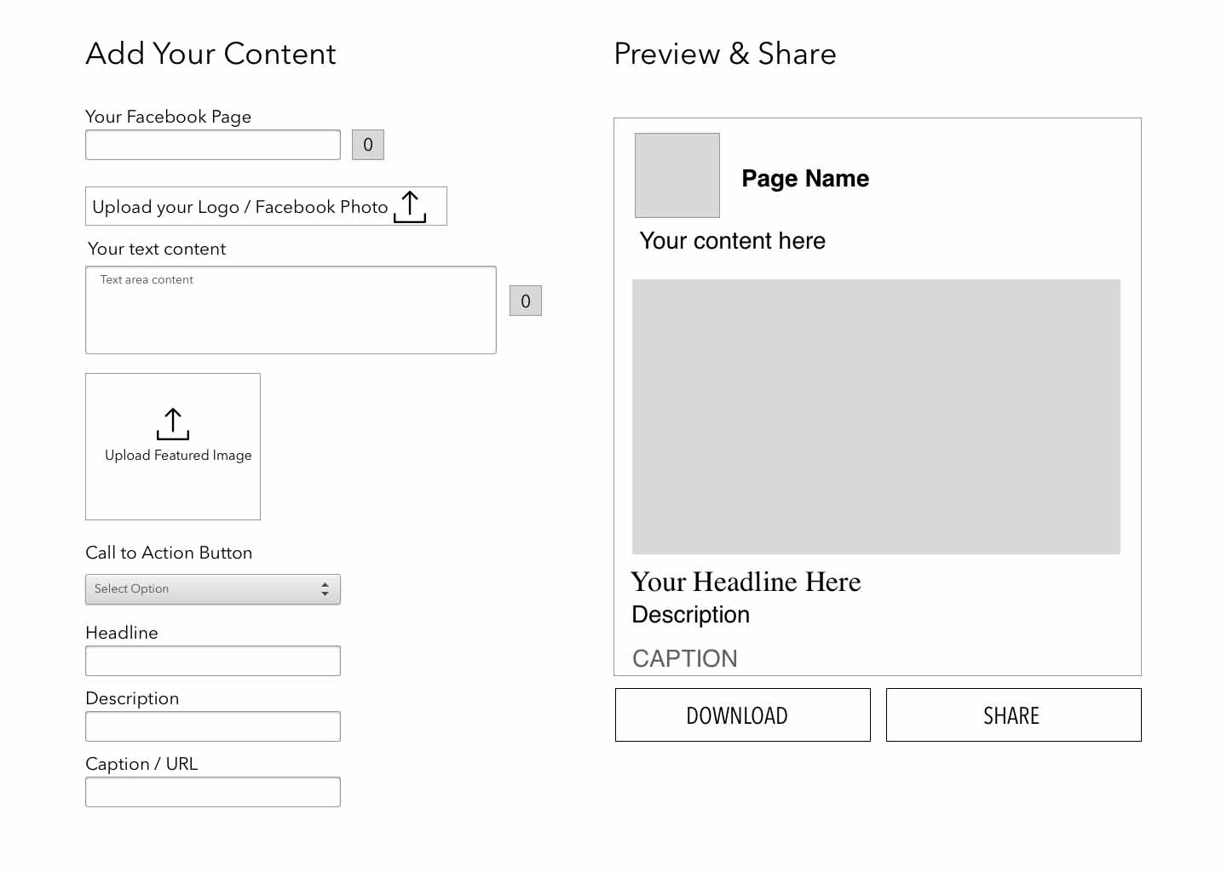Open the Call to Action Select Option dropdown

[x=213, y=589]
